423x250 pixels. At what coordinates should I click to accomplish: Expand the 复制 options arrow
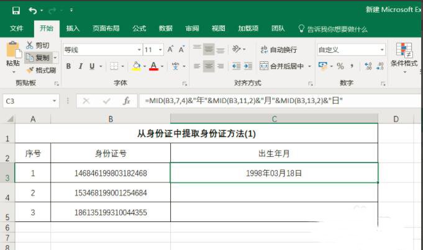(55, 57)
